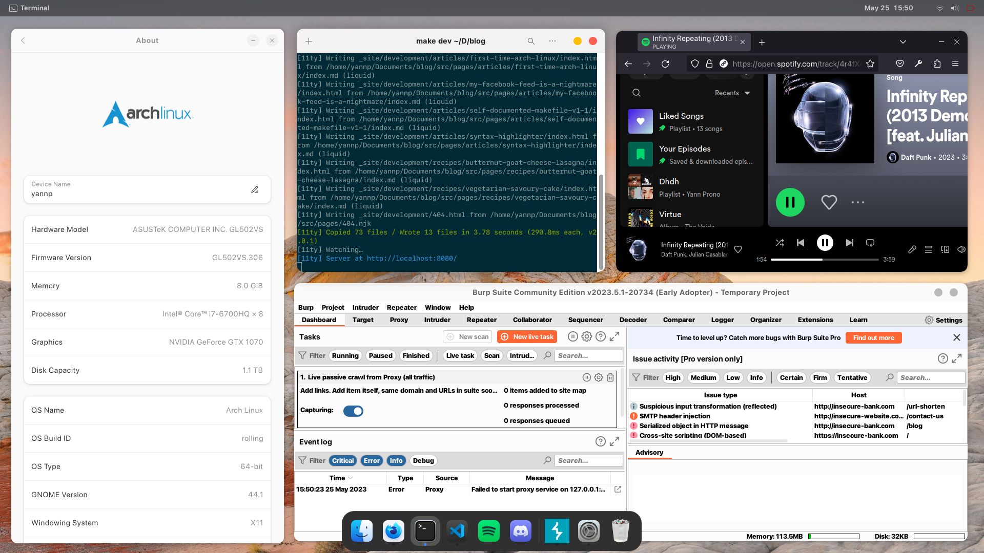This screenshot has width=984, height=553.
Task: Open the Intruder menu
Action: coord(365,307)
